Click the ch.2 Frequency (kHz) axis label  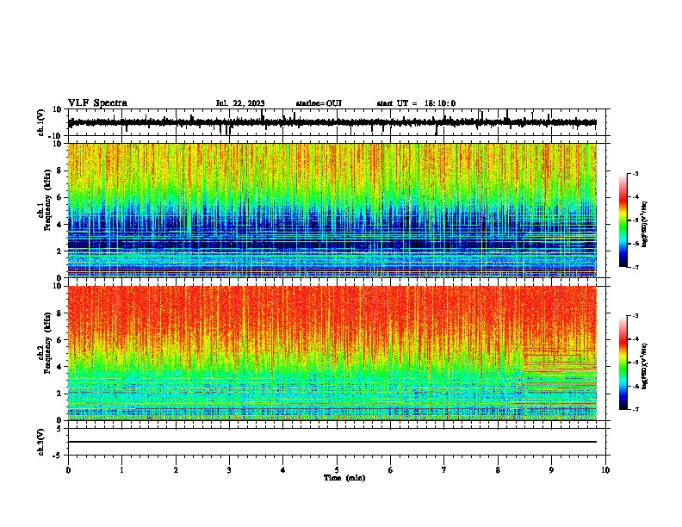tap(47, 343)
